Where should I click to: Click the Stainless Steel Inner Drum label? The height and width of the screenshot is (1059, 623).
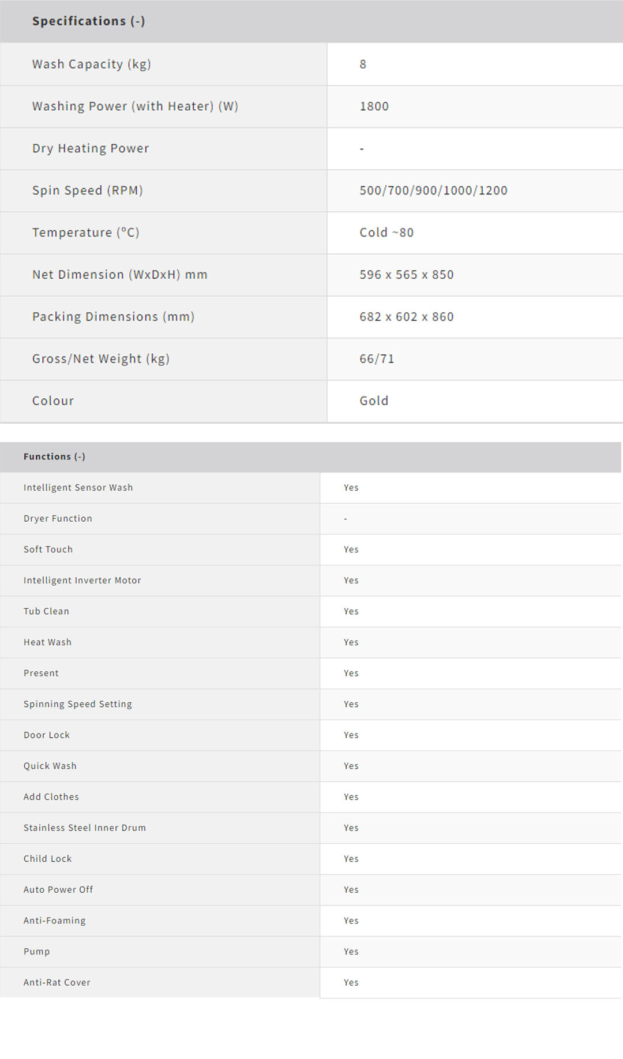[84, 828]
